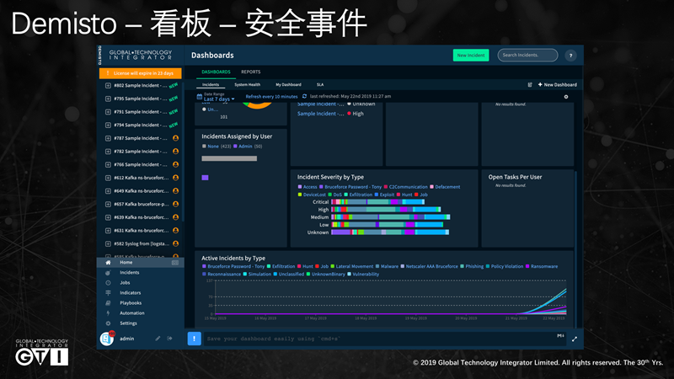
Task: Expand incident #802 Sample Incident
Action: (x=108, y=86)
